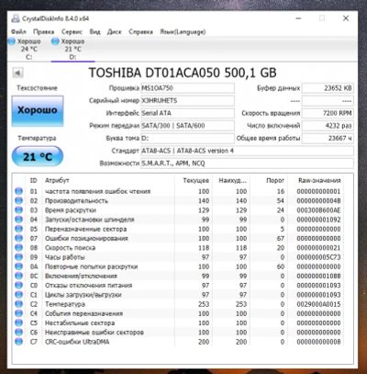Screen dimensions: 367x374
Task: Click the Прошивка firmware field
Action: [x=187, y=88]
